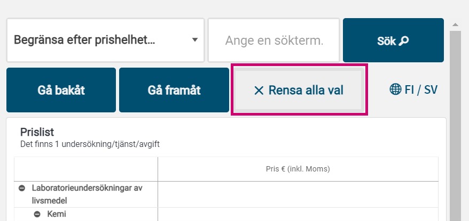Open the Begränsa efter prishelhet dropdown
This screenshot has height=221, width=469.
coord(105,40)
